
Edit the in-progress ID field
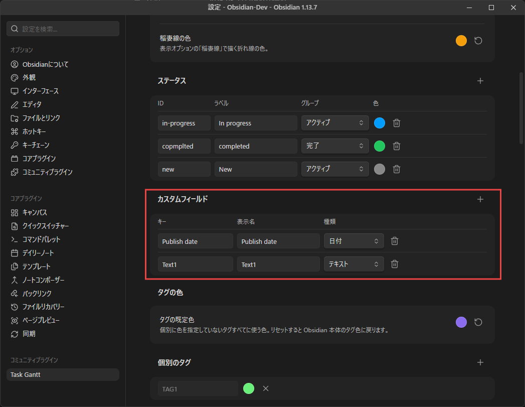pyautogui.click(x=184, y=123)
